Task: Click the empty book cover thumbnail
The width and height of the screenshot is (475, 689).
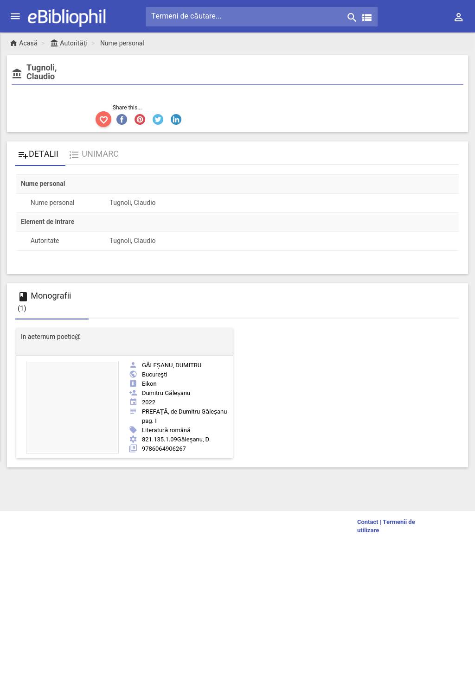Action: (72, 407)
